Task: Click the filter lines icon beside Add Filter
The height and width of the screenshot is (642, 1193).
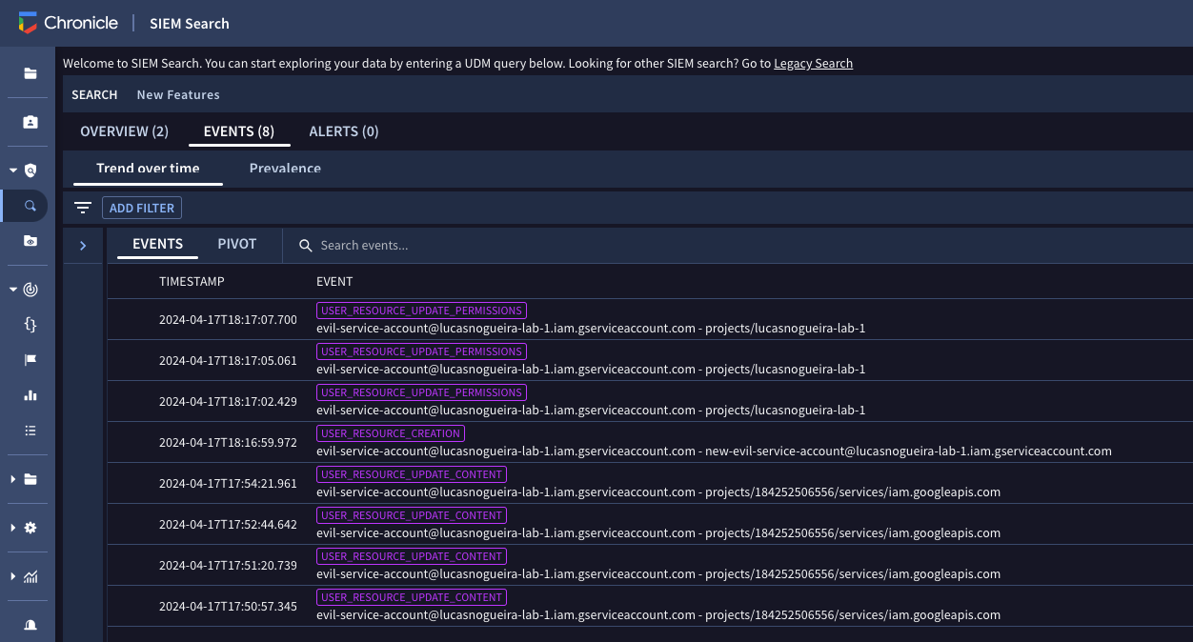Action: pyautogui.click(x=83, y=207)
